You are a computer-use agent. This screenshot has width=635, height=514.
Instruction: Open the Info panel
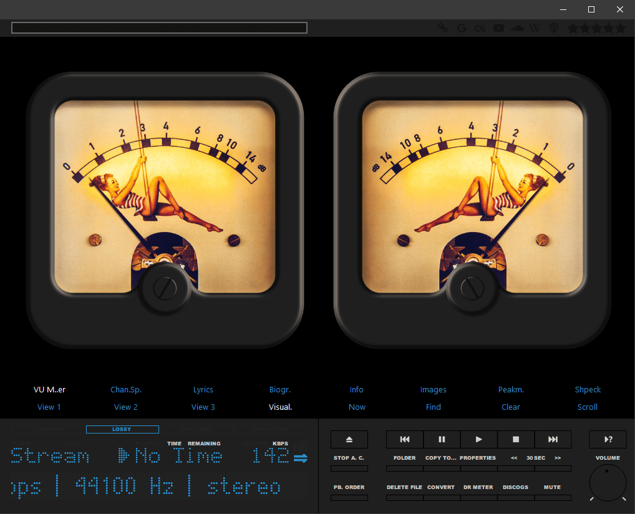(356, 390)
